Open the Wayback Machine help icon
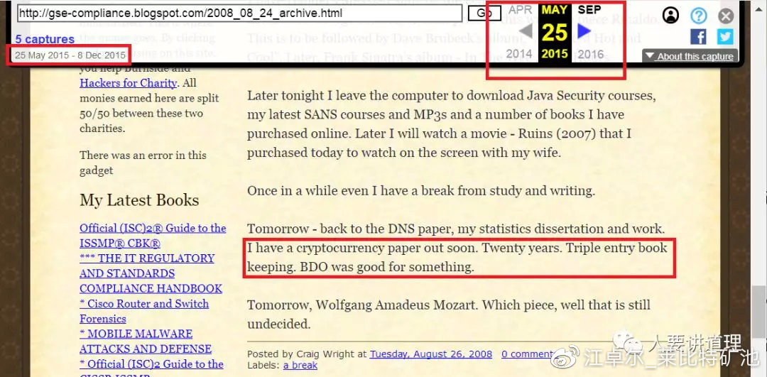This screenshot has width=767, height=377. 699,16
